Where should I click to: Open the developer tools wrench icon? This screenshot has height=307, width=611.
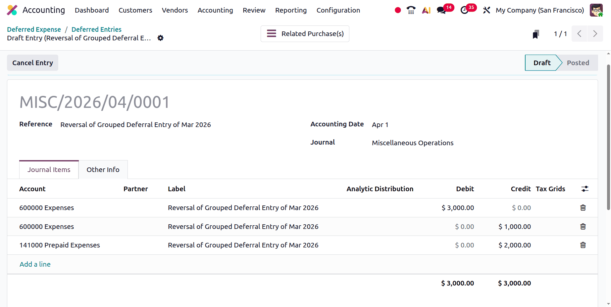point(486,10)
